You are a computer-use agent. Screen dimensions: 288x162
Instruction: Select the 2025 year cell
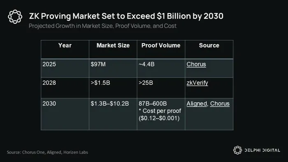coord(65,68)
